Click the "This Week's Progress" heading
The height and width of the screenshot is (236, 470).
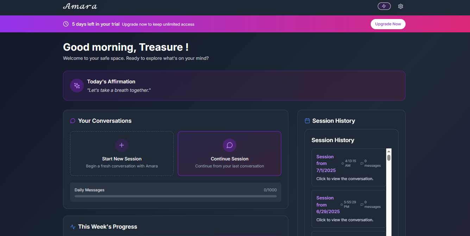108,227
